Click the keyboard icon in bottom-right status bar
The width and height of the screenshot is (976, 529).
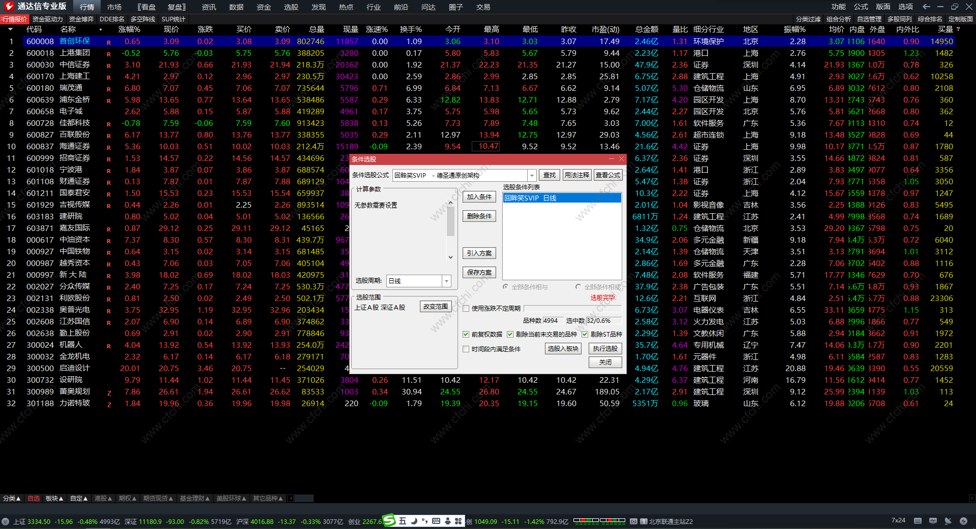click(x=918, y=521)
